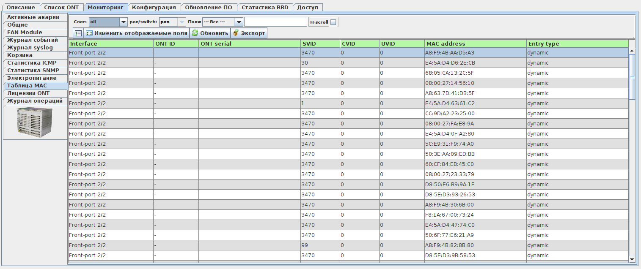Open Журнал событий in sidebar
The height and width of the screenshot is (269, 641).
pyautogui.click(x=35, y=40)
